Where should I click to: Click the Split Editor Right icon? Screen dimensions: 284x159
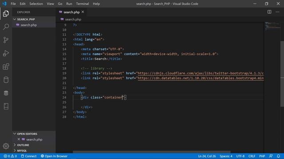[x=269, y=12]
